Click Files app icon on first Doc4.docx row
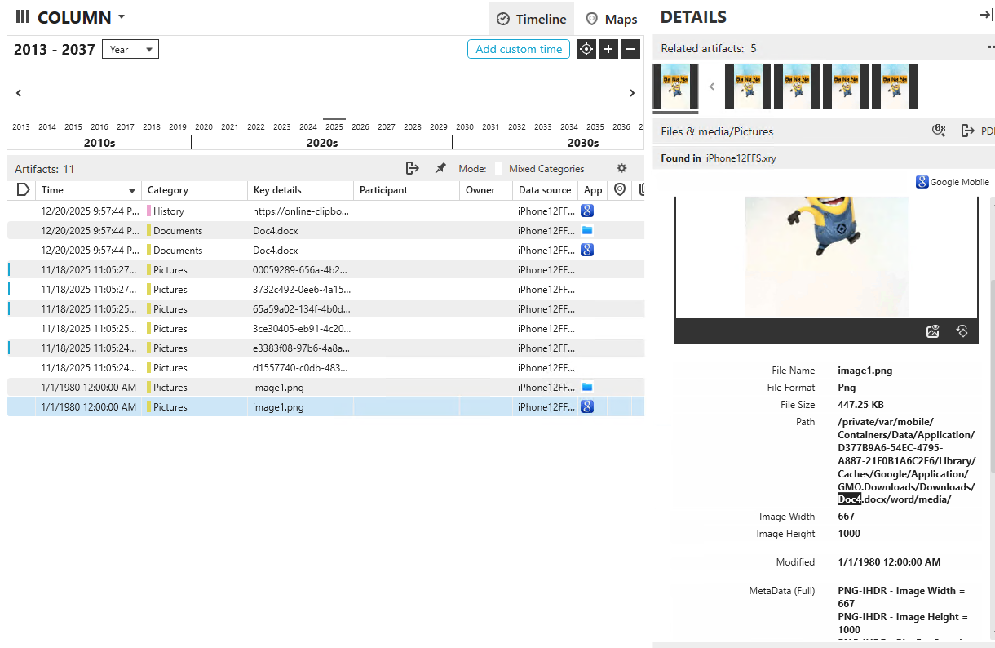Viewport: 995px width, 648px height. coord(586,230)
